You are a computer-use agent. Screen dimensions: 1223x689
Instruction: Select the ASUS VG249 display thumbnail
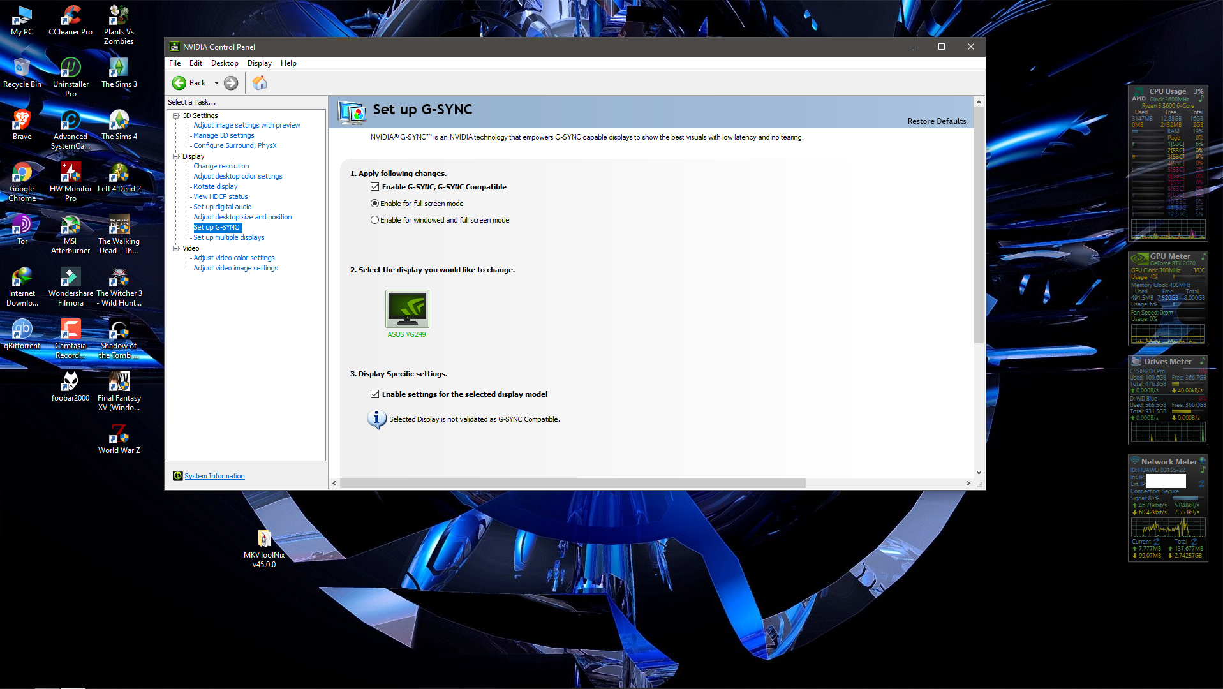point(407,309)
